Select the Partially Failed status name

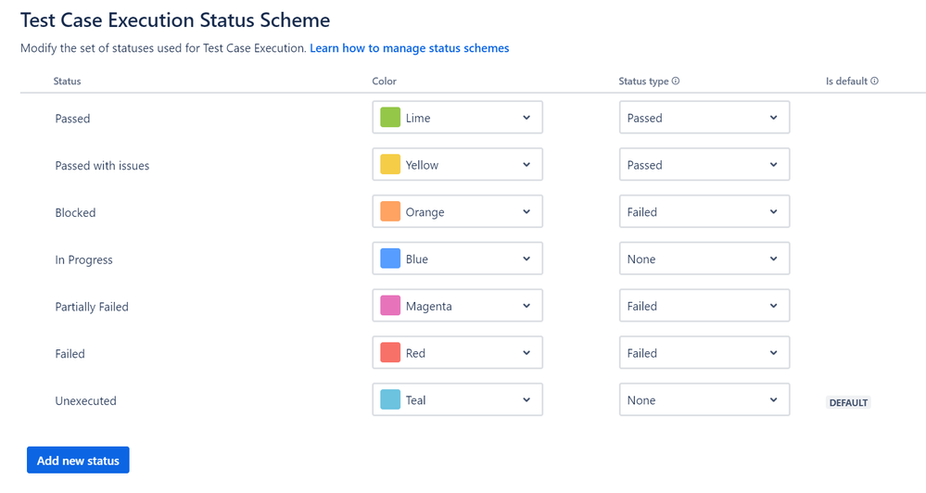tap(92, 307)
